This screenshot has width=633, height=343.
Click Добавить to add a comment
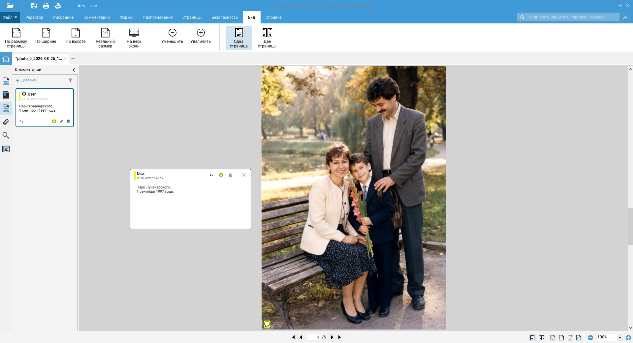pos(27,80)
